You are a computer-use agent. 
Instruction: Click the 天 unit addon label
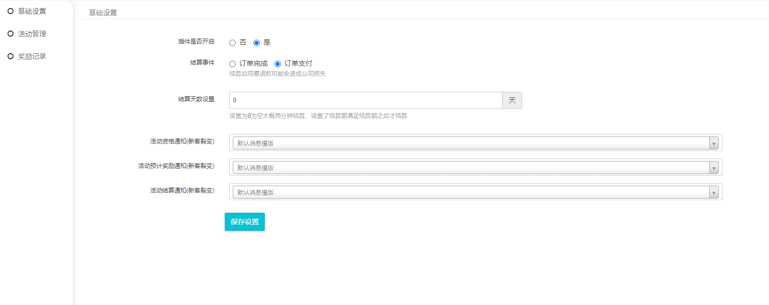tap(512, 100)
